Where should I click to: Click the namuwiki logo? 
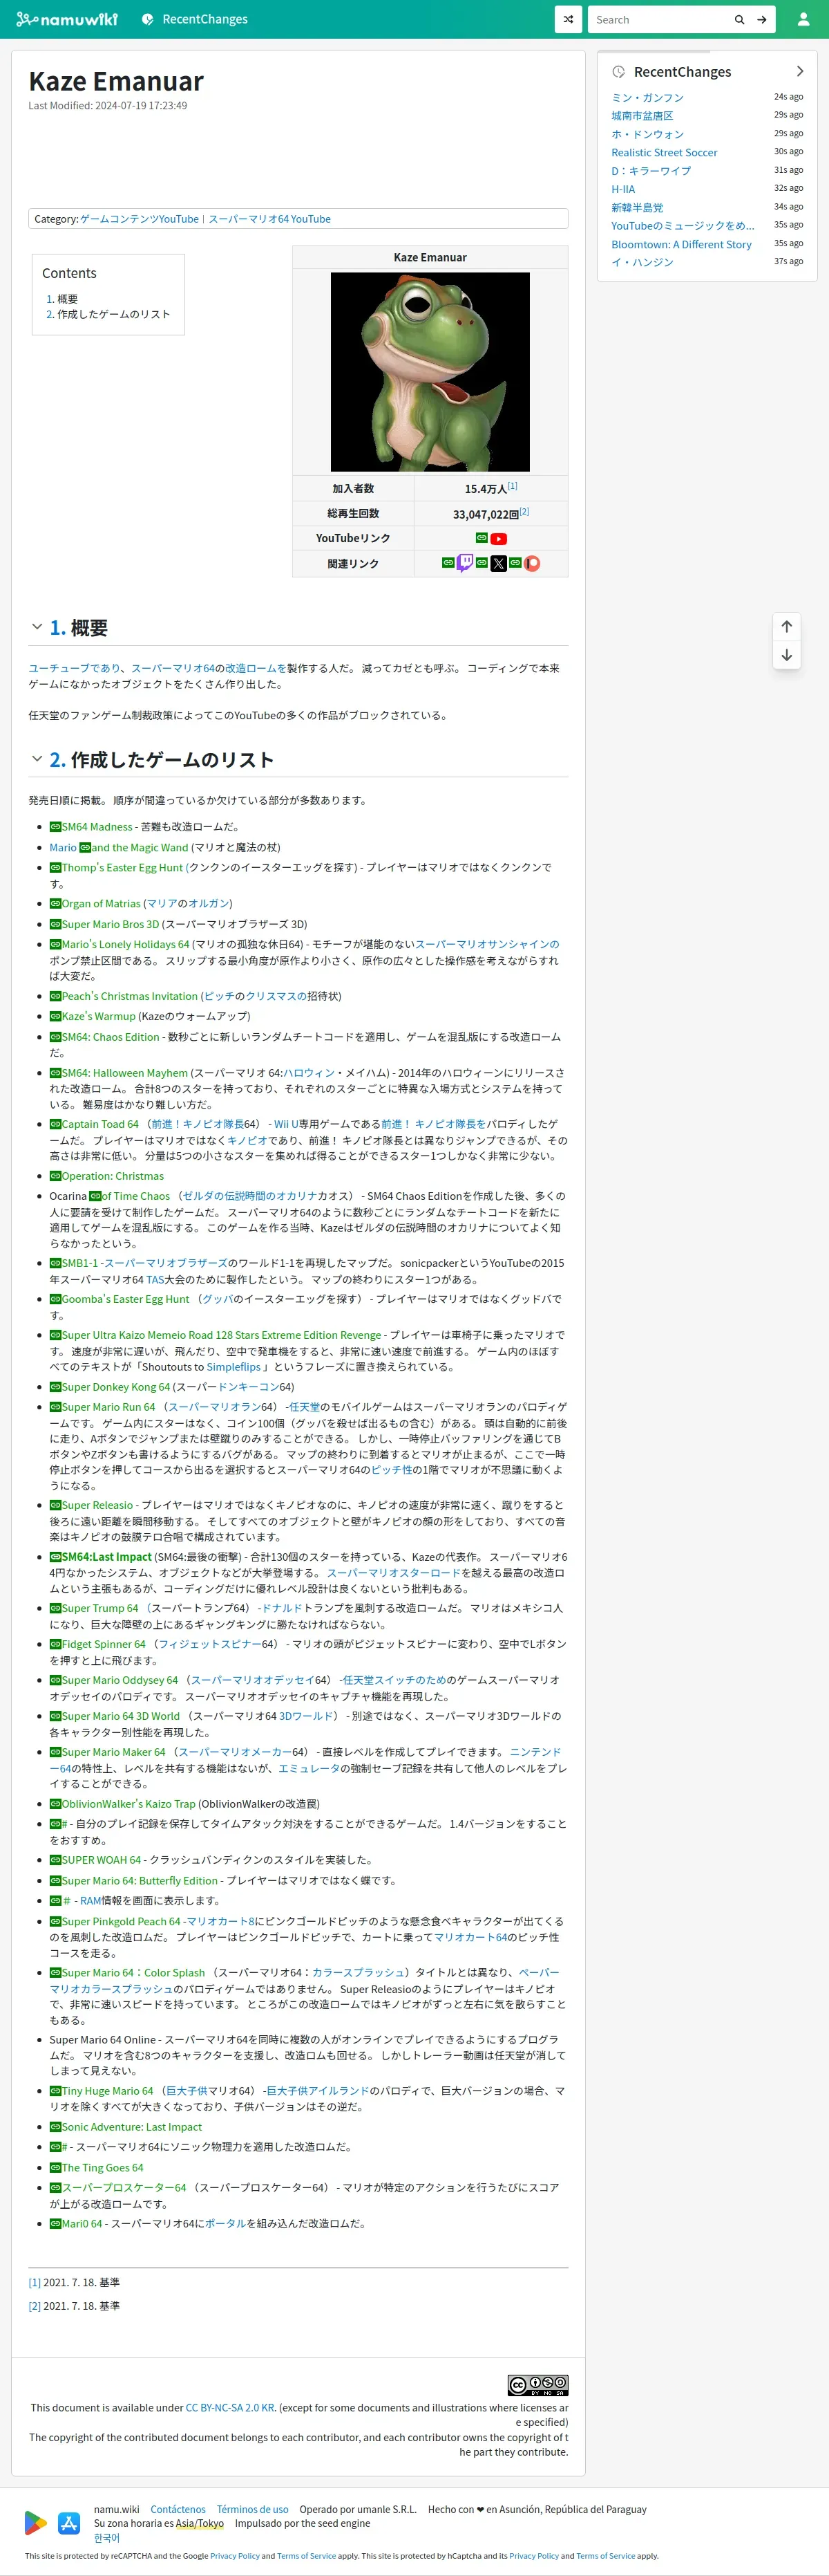point(67,19)
